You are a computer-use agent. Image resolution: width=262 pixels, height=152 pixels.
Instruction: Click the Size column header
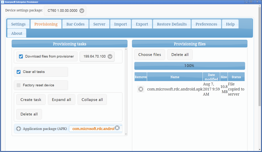[x=224, y=77]
